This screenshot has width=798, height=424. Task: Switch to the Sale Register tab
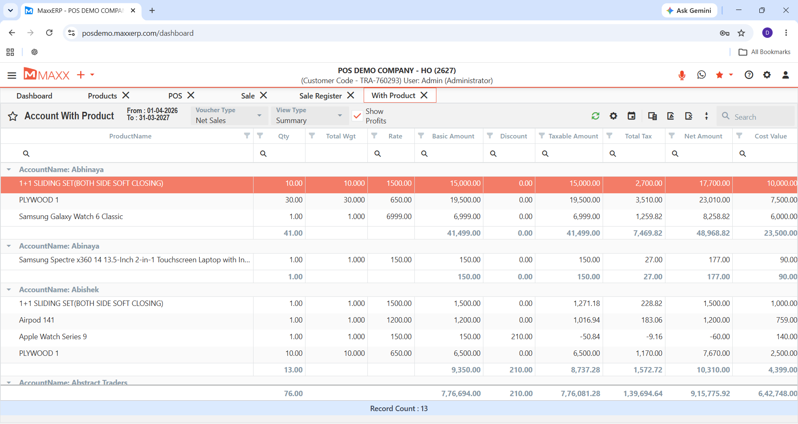tap(320, 96)
